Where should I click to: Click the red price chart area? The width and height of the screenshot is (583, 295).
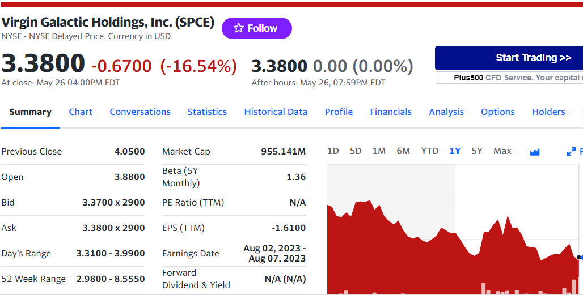point(431,260)
